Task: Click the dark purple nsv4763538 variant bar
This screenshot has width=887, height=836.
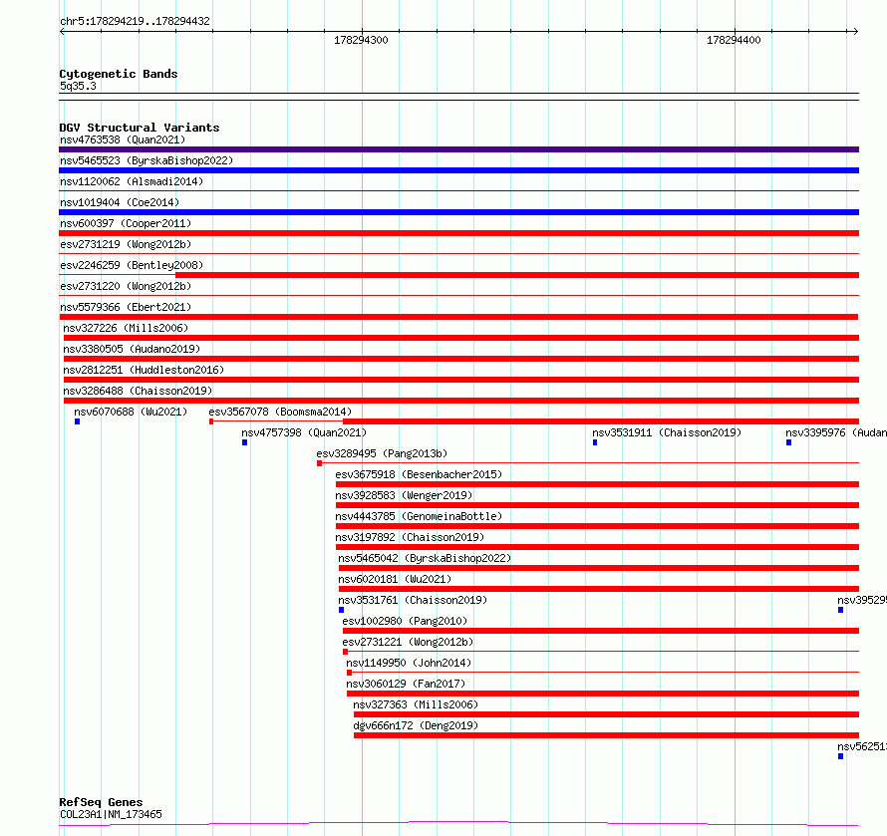Action: 458,149
